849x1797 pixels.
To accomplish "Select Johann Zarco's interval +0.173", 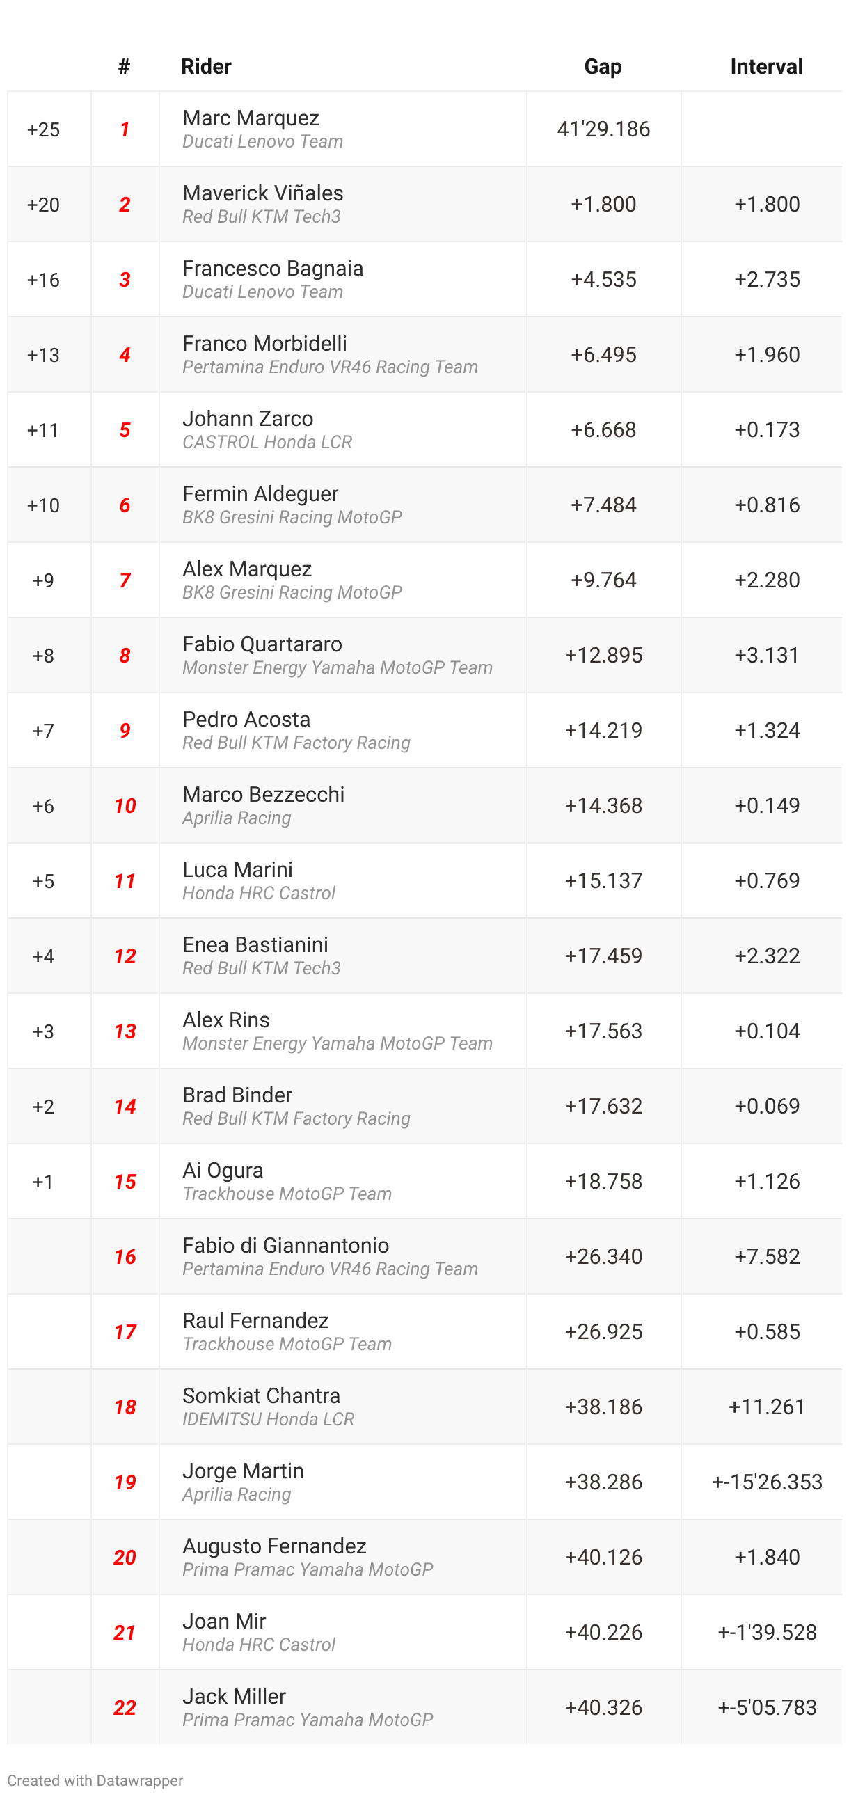I will pyautogui.click(x=767, y=429).
